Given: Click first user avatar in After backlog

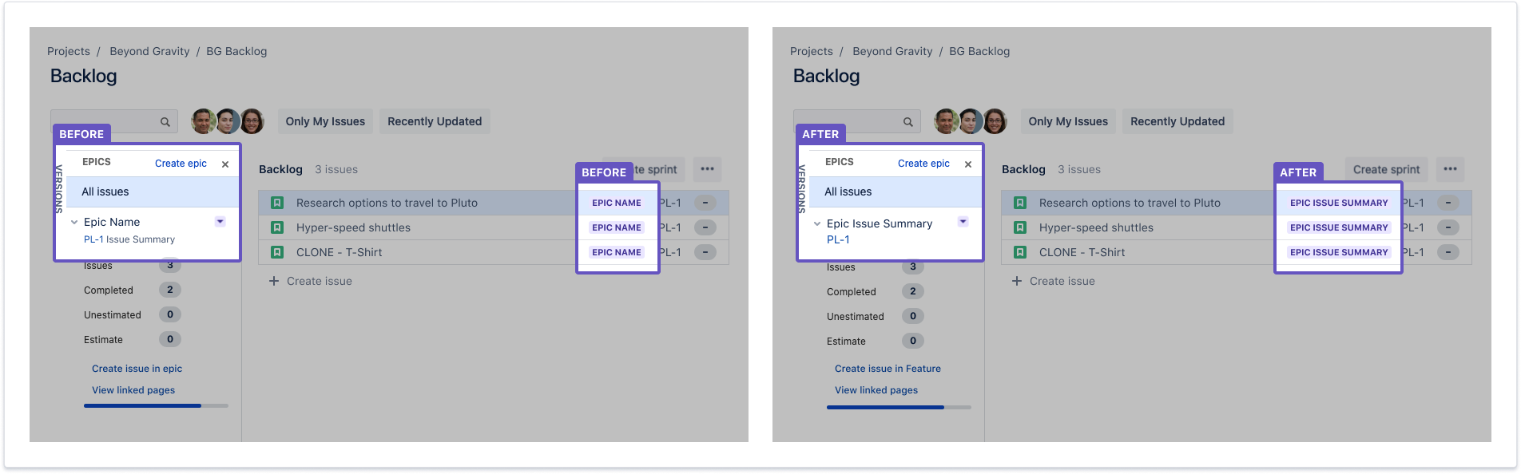Looking at the screenshot, I should pos(947,121).
